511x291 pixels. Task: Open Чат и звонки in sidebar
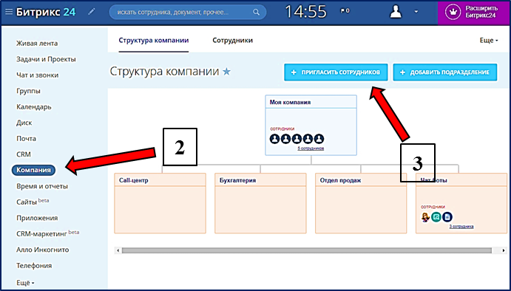38,75
